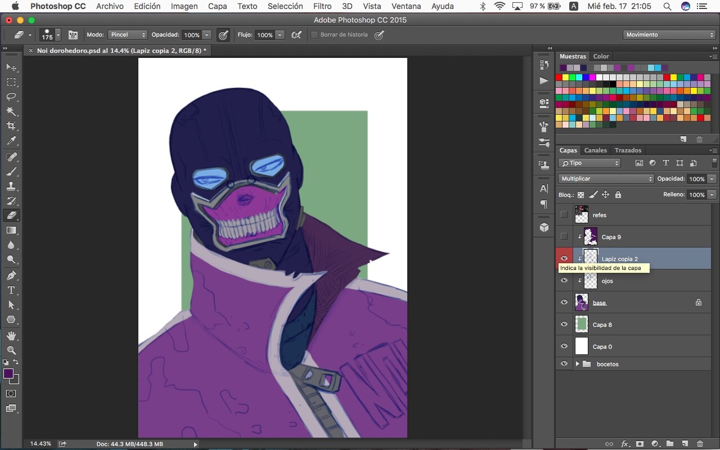
Task: Open the Flujo dropdown arrow
Action: (x=280, y=35)
